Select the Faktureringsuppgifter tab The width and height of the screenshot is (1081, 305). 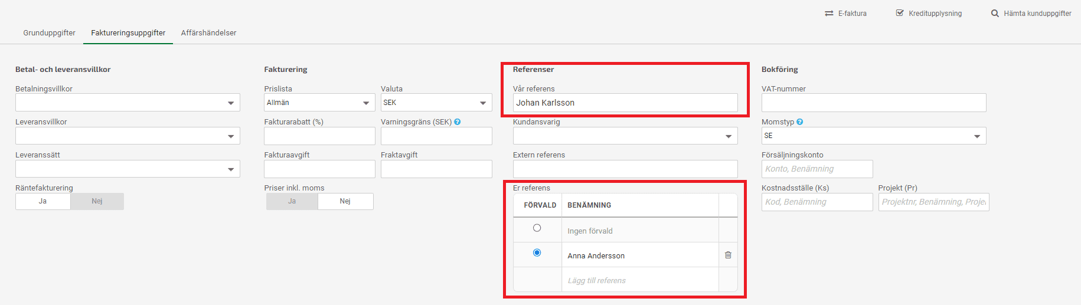click(x=128, y=33)
